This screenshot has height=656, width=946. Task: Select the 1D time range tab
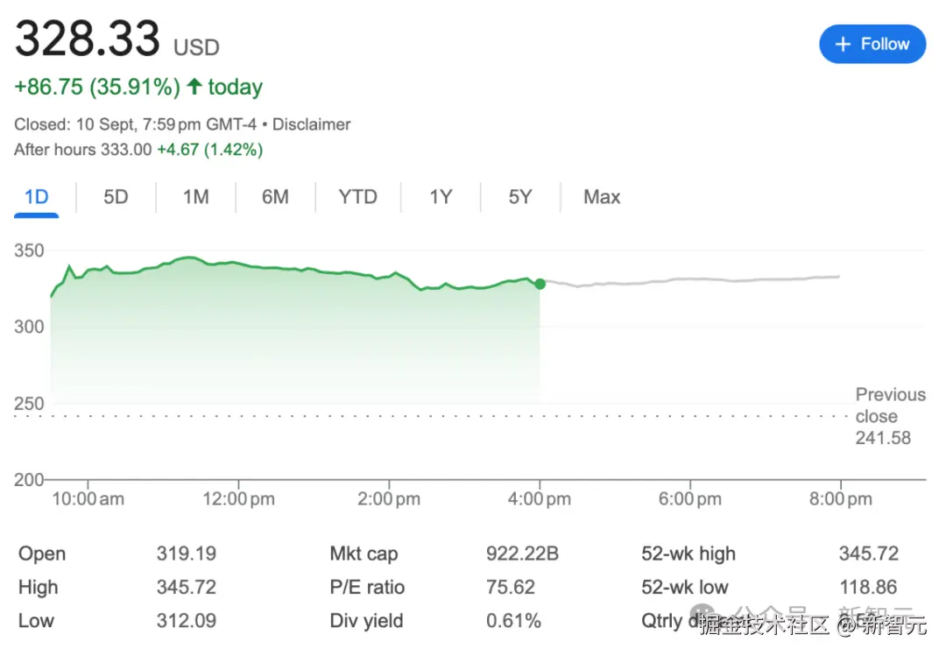coord(36,197)
